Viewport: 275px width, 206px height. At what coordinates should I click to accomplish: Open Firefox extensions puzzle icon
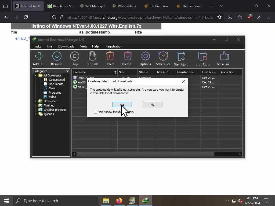tap(240, 17)
